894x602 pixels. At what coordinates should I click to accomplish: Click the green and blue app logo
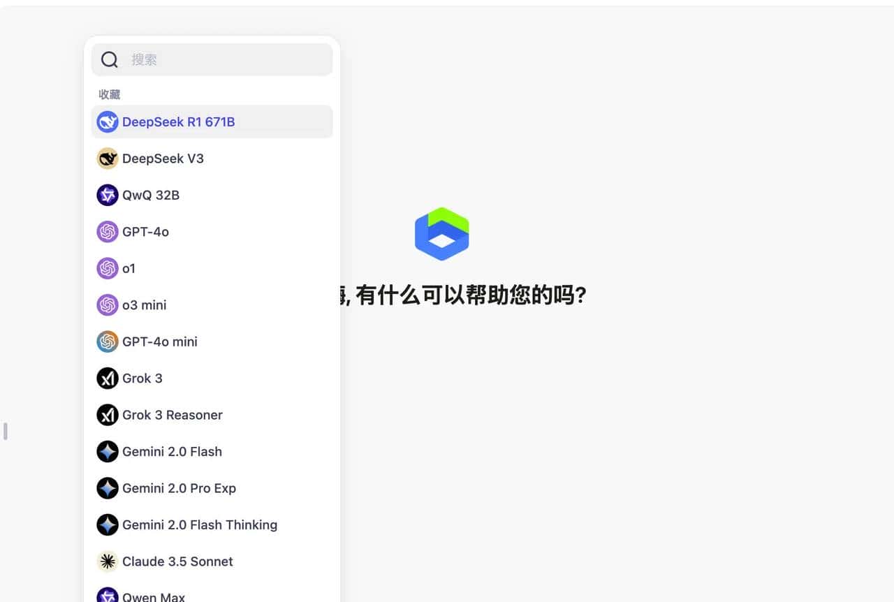coord(441,234)
